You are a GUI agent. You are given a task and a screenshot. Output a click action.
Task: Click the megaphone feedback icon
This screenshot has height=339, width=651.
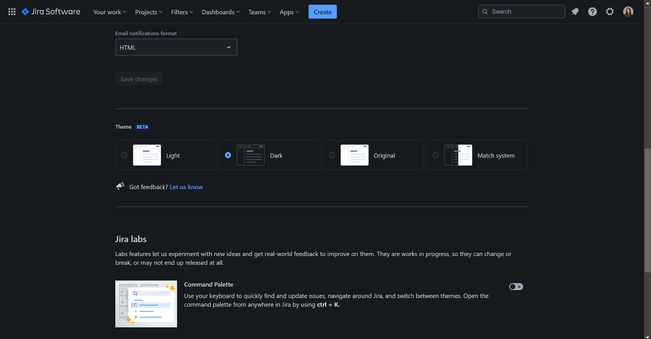(120, 186)
